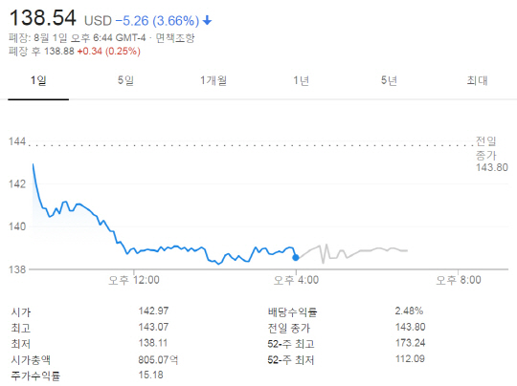Click the 52-주 최저 value 112.09
Screen dimensions: 517x386
(x=410, y=358)
